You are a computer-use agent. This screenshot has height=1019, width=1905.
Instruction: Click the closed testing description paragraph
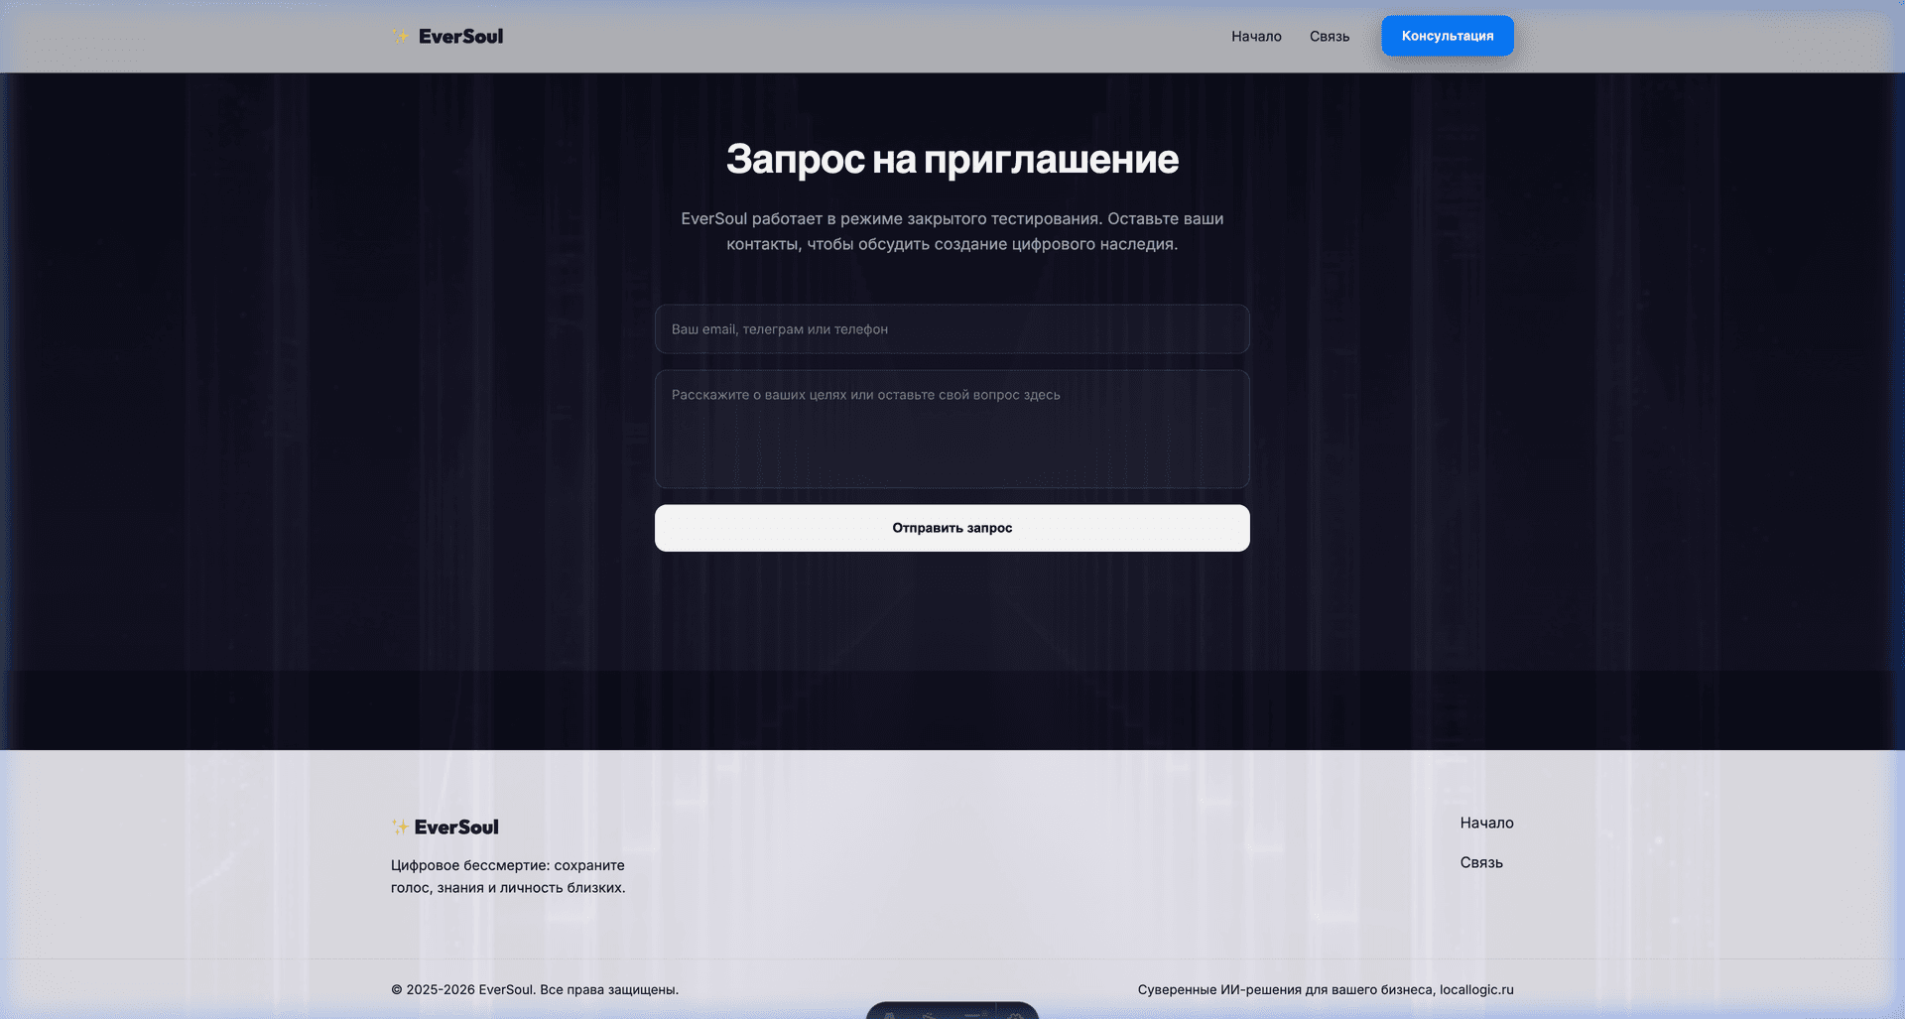pyautogui.click(x=952, y=231)
